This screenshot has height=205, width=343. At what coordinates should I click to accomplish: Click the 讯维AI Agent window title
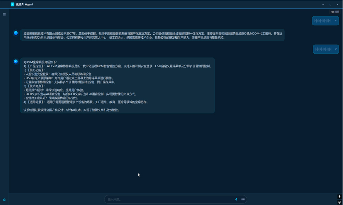(x=24, y=4)
